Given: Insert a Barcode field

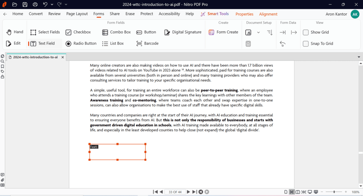Looking at the screenshot, I should [x=147, y=43].
